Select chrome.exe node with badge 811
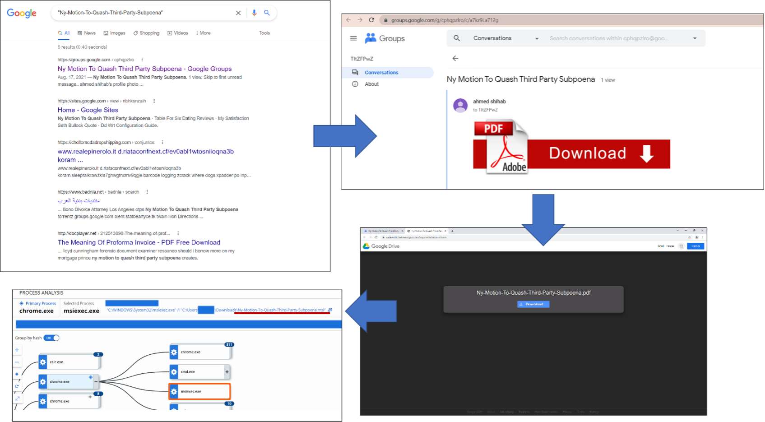This screenshot has height=422, width=765. point(200,352)
